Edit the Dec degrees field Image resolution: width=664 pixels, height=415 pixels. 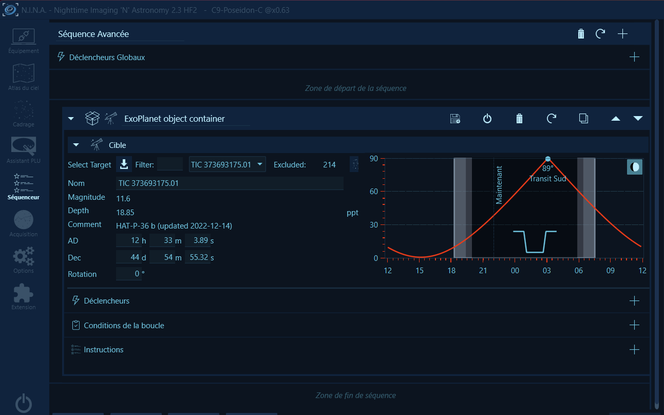128,257
